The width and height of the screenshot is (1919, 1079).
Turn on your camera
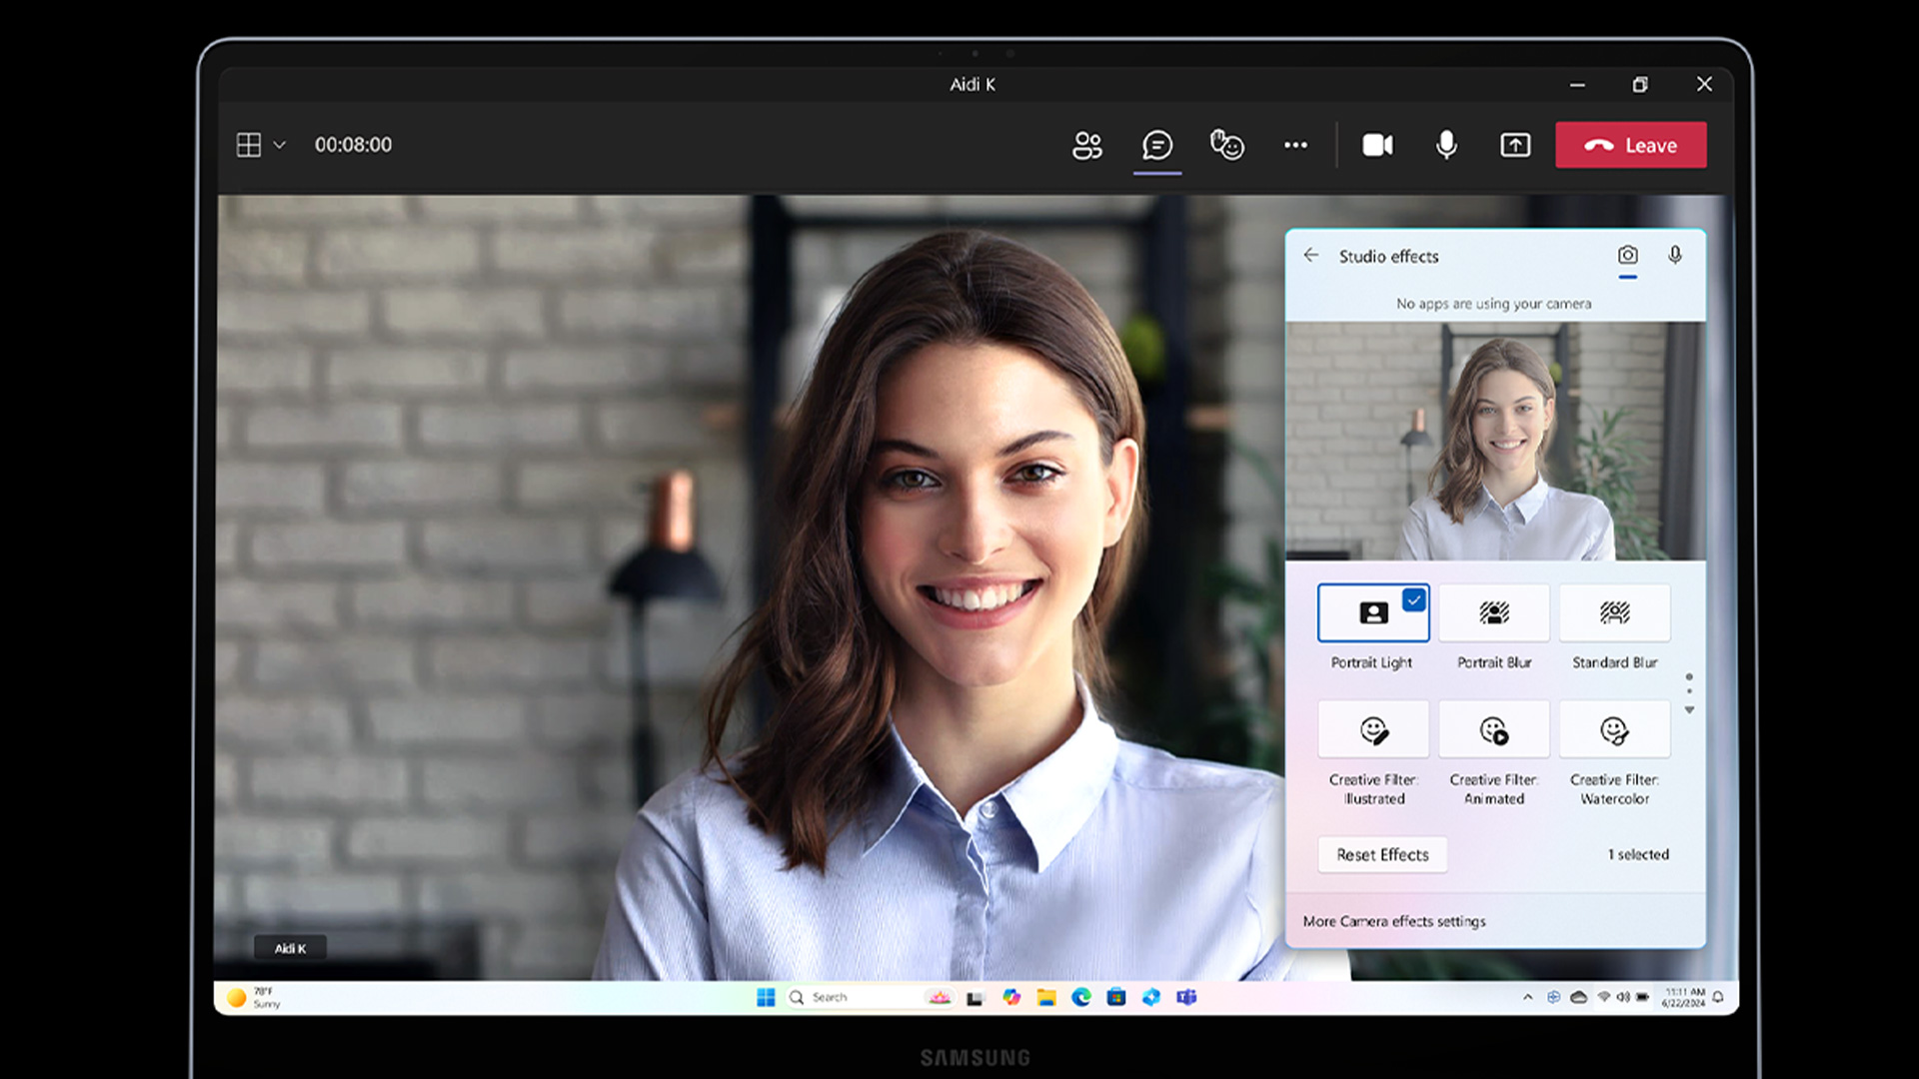(x=1377, y=145)
